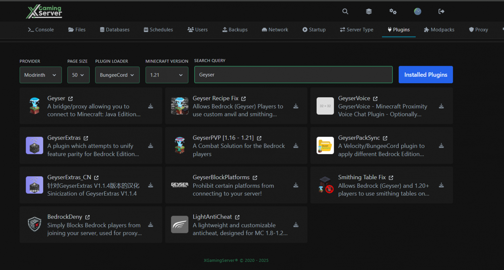Download the LightAntiCheat plugin
Viewport: 504px width, 270px height.
coord(296,225)
